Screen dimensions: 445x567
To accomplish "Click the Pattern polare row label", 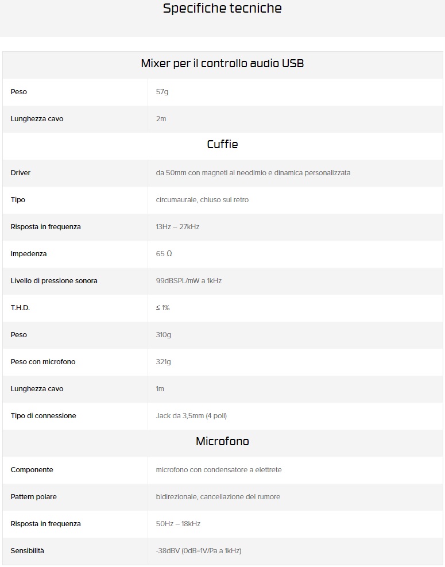I will 34,497.
